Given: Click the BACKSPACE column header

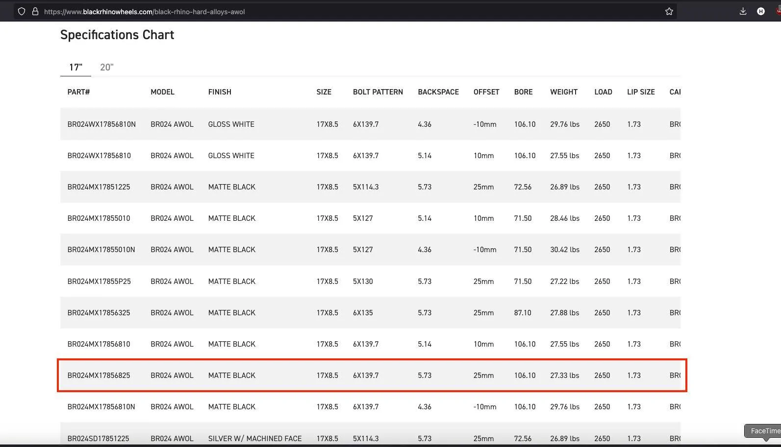Looking at the screenshot, I should (438, 92).
